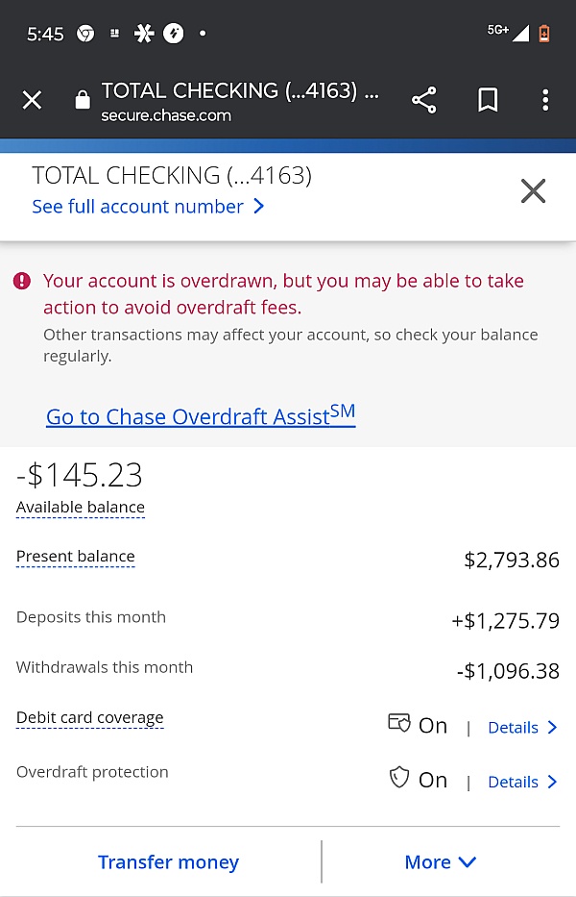576x897 pixels.
Task: Tap the share icon in browser bar
Action: pos(424,100)
